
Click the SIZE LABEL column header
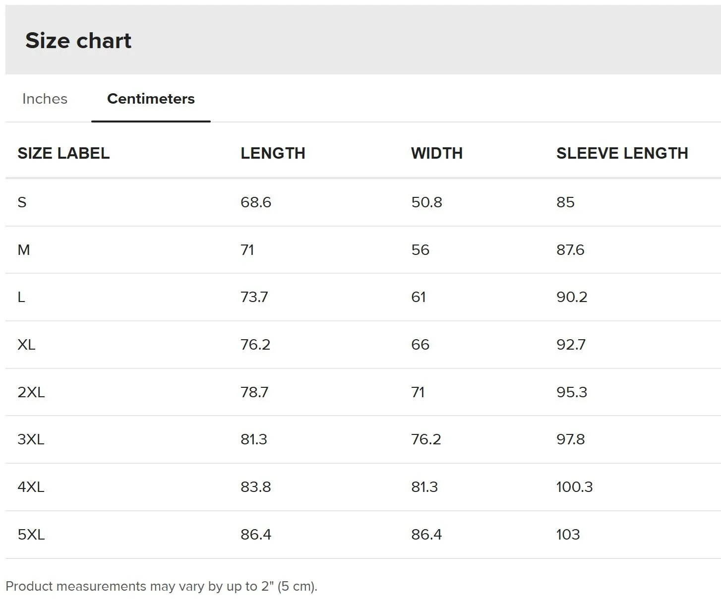63,153
